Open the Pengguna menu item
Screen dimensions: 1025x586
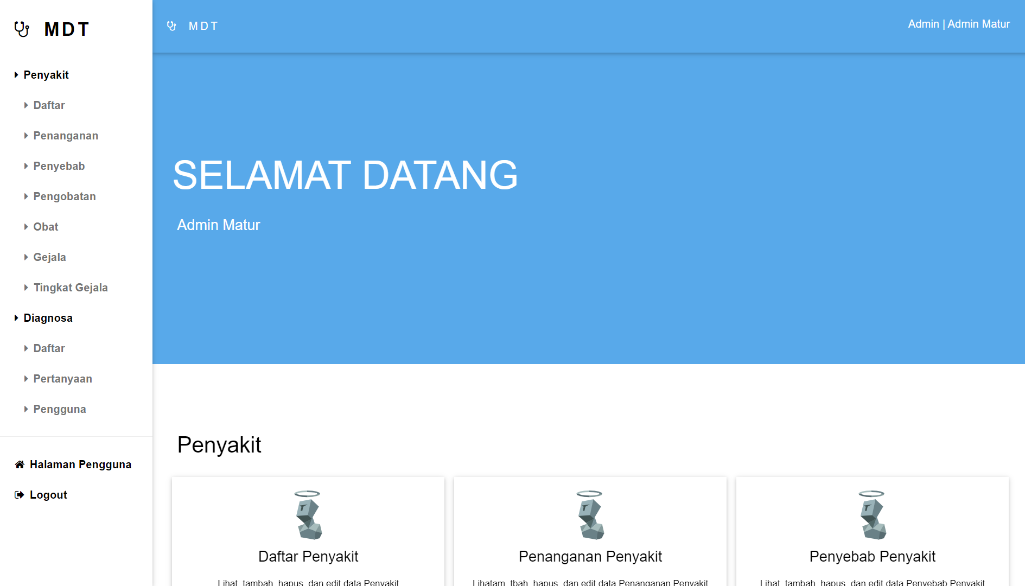point(60,409)
